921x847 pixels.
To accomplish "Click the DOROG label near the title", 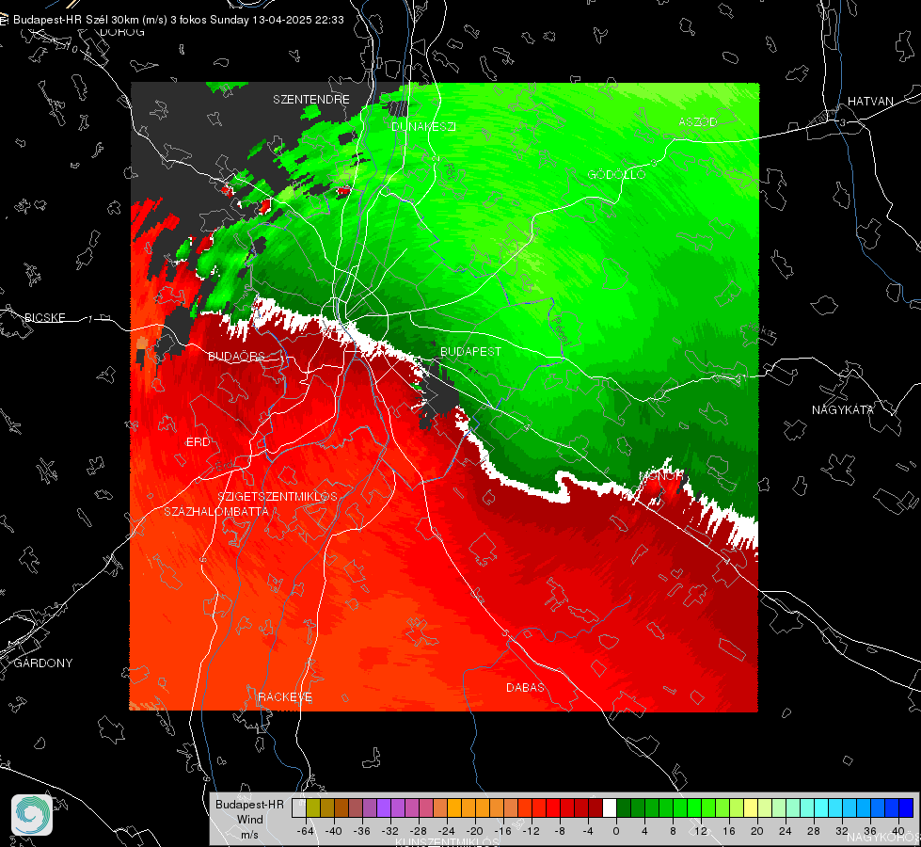I will coord(122,32).
